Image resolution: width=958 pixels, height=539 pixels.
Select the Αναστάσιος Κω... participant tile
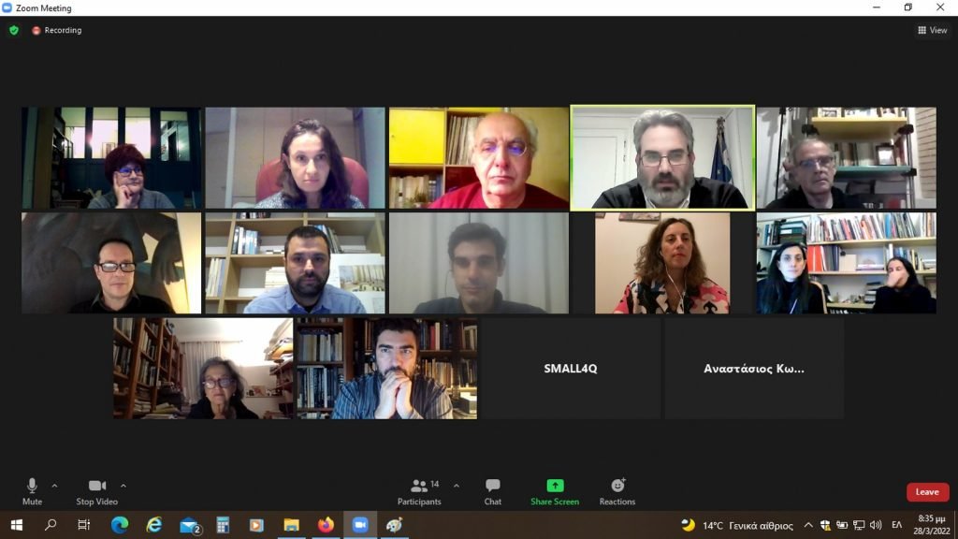tap(754, 368)
